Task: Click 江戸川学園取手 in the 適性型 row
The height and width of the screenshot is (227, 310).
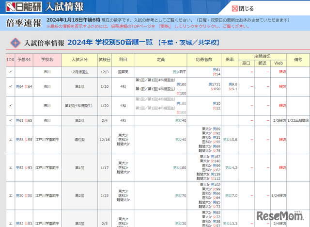Action: [47, 140]
